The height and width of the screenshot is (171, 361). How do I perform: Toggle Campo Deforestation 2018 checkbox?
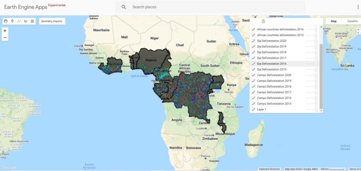click(253, 86)
